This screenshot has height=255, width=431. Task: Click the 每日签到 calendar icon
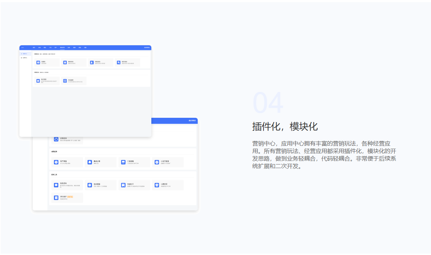click(x=38, y=81)
